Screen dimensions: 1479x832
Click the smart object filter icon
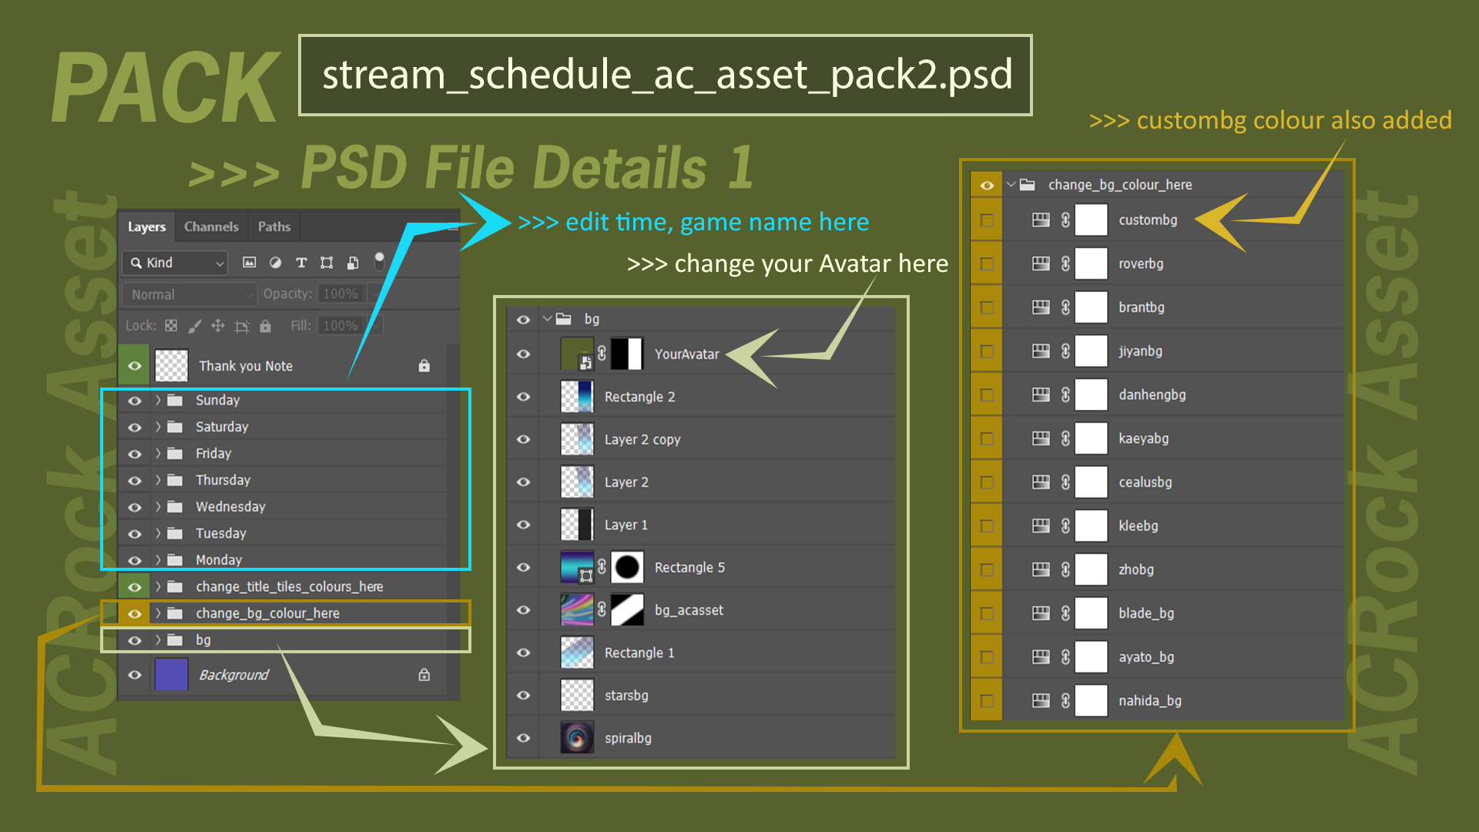point(353,263)
